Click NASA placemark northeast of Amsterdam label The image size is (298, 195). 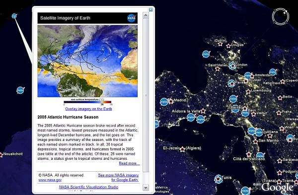click(273, 72)
